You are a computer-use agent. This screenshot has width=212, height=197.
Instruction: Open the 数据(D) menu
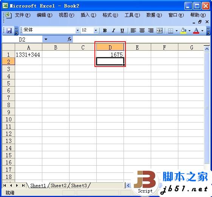click(x=154, y=15)
